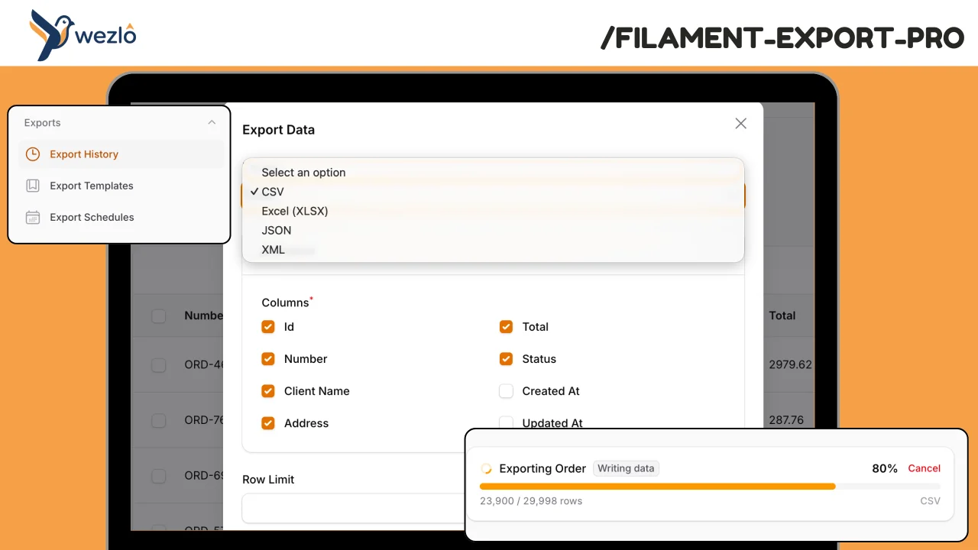The image size is (978, 550).
Task: Enable the Created At column
Action: [506, 390]
